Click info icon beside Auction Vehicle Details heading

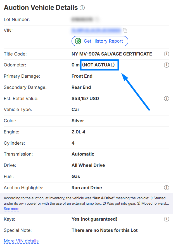(x=82, y=8)
